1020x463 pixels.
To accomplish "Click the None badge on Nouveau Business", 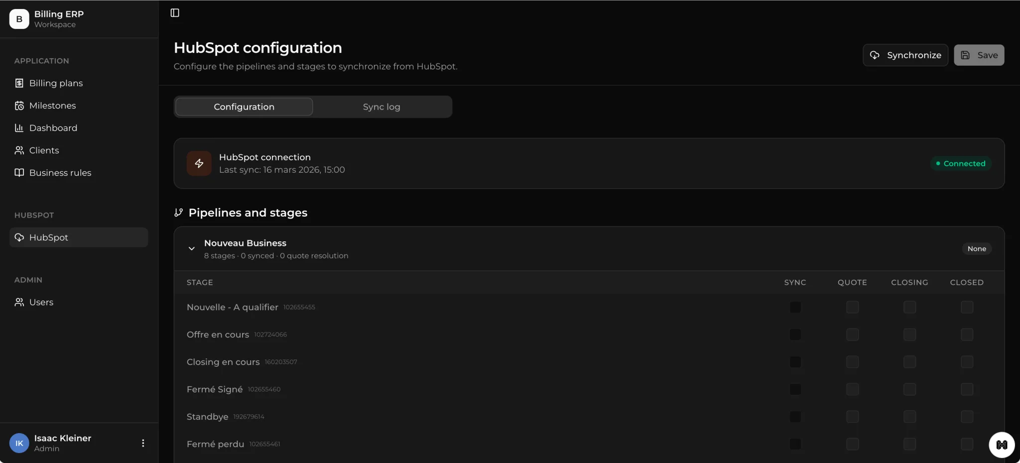I will tap(977, 249).
